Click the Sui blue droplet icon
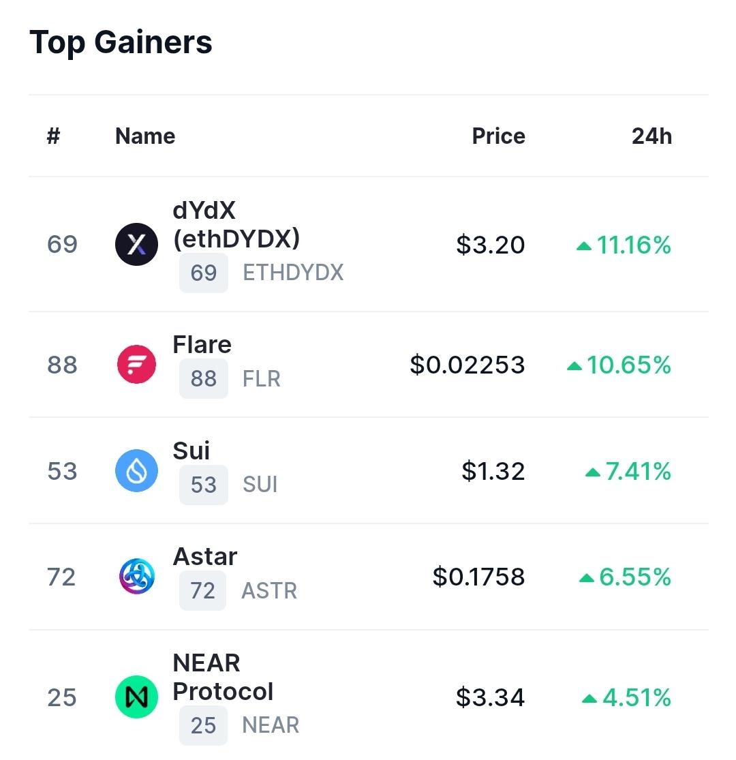This screenshot has height=760, width=736. [x=136, y=470]
